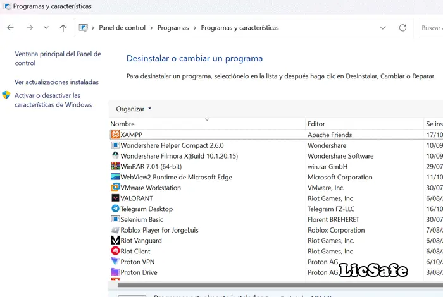
Task: Click the Proton VPN icon
Action: coord(115,262)
